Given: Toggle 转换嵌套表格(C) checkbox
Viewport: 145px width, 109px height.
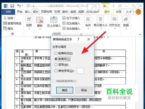Looking at the screenshot, I should [x=64, y=81].
